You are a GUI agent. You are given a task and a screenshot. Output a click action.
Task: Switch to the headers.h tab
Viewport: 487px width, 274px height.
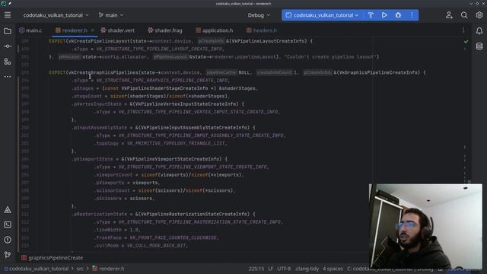coord(262,30)
